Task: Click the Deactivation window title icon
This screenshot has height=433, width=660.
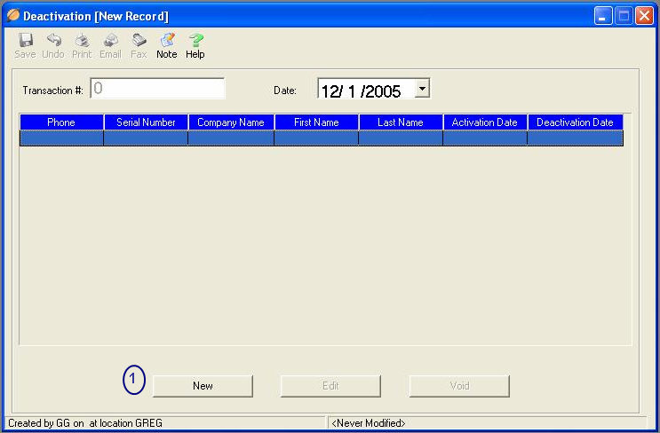Action: [x=13, y=16]
